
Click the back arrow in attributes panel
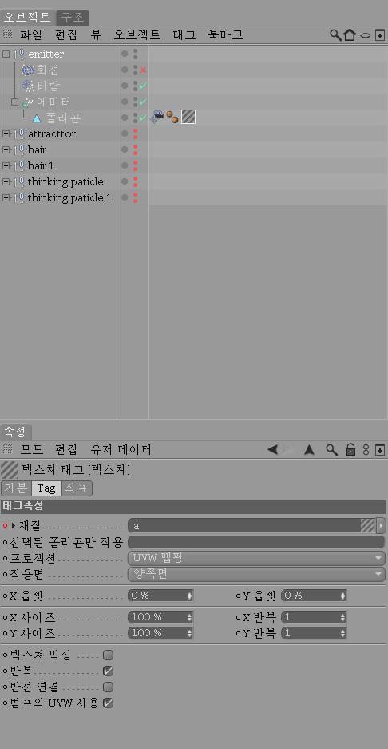tap(272, 449)
